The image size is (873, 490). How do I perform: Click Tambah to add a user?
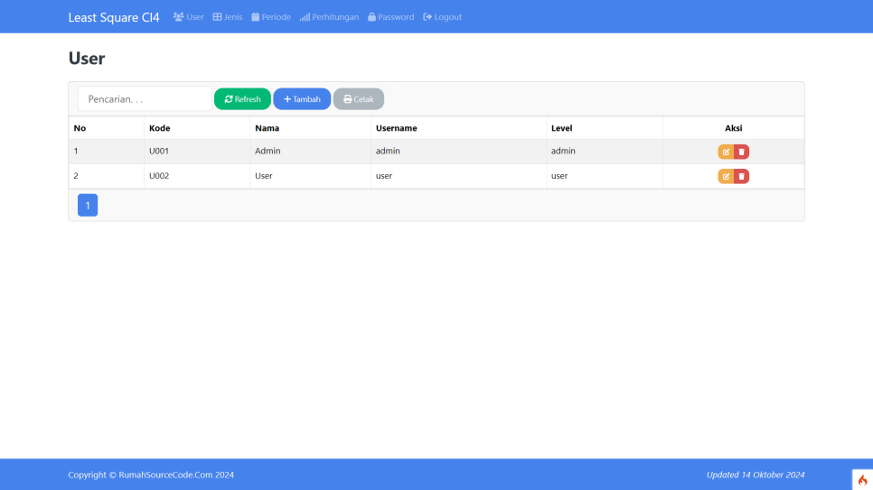(x=302, y=99)
